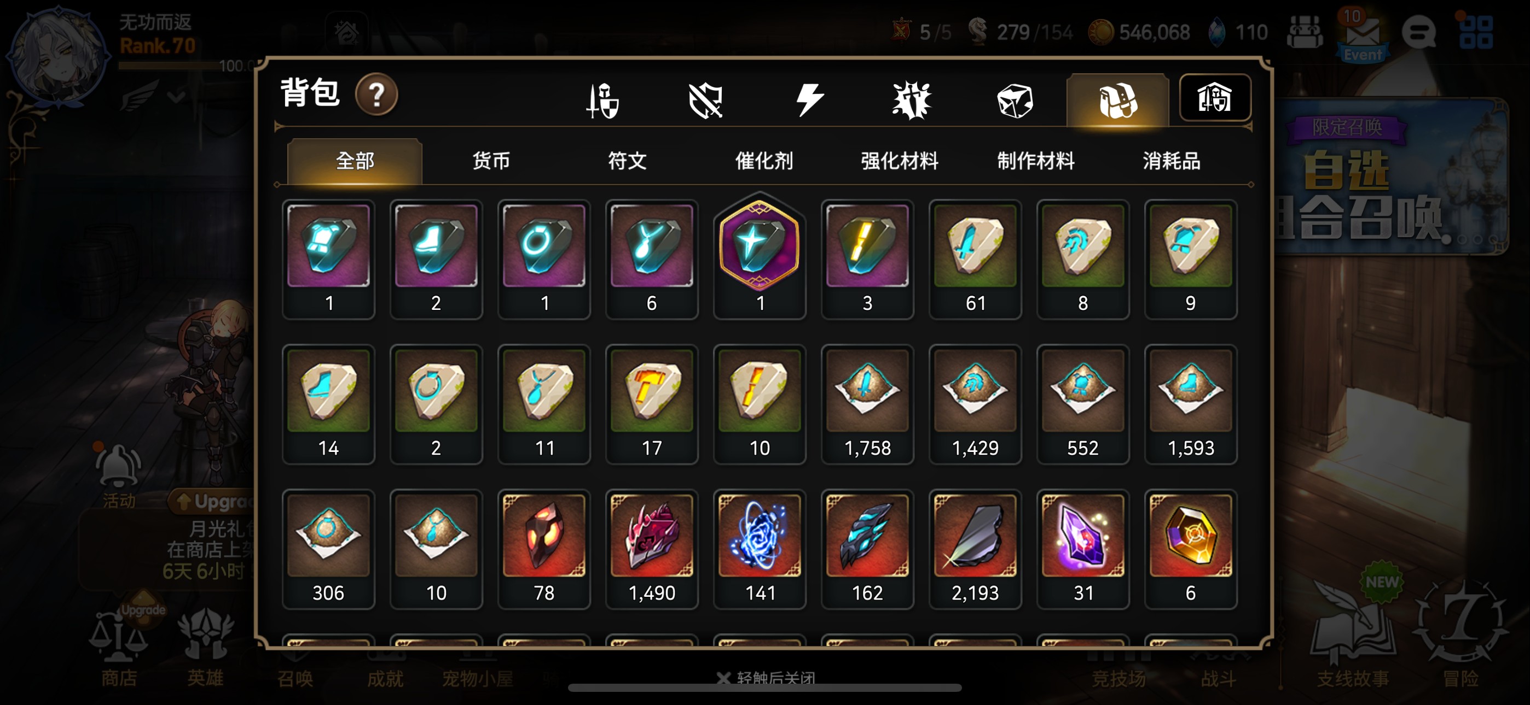
Task: Open the warehouse storage icon
Action: (1215, 98)
